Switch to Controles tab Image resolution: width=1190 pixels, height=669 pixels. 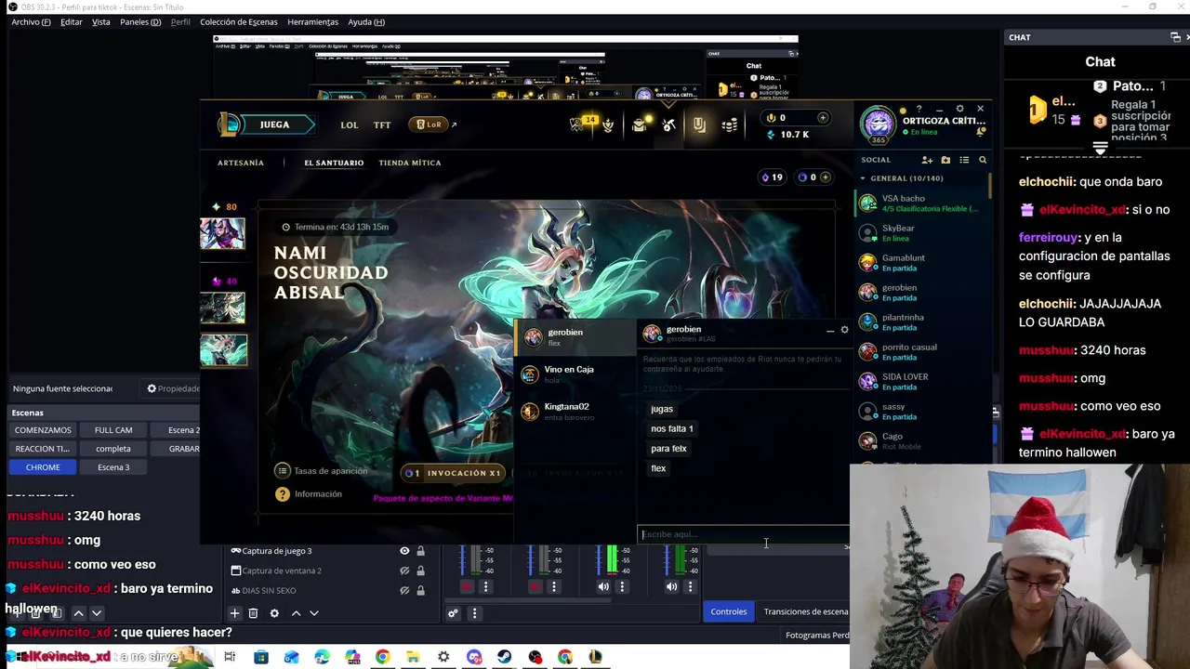click(729, 611)
